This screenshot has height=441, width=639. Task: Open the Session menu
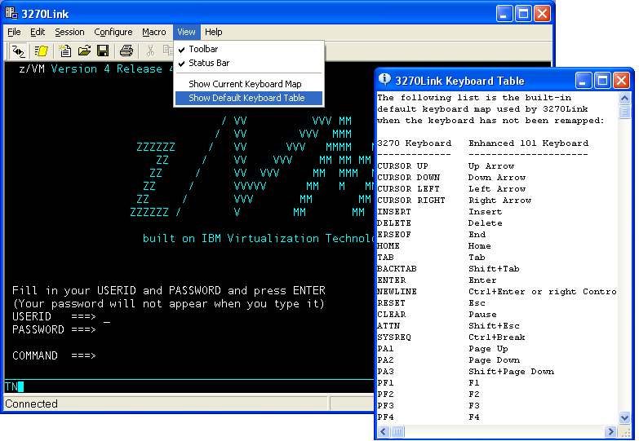click(x=69, y=32)
